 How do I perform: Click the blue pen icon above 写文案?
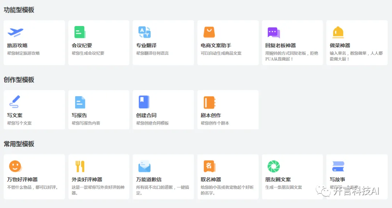pos(15,102)
